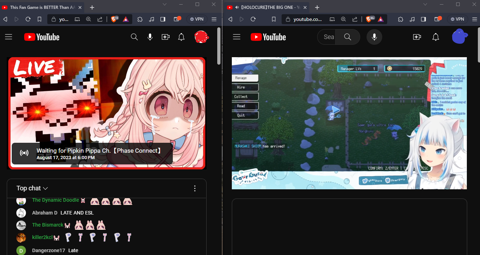Open the YouTube guide menu in the Pippa window
The height and width of the screenshot is (255, 480).
[9, 37]
